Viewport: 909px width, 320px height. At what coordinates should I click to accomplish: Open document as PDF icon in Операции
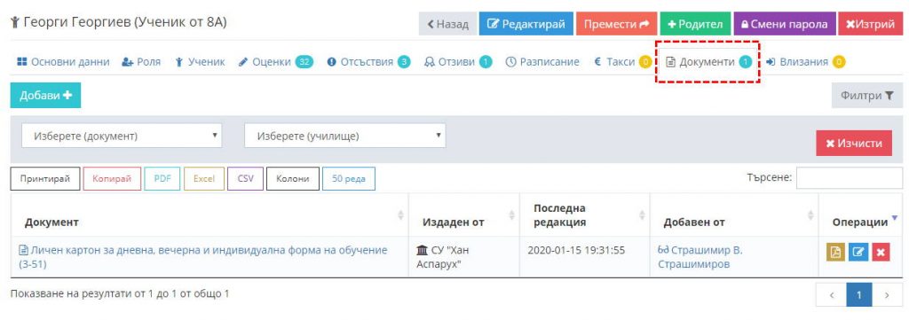[x=835, y=253]
